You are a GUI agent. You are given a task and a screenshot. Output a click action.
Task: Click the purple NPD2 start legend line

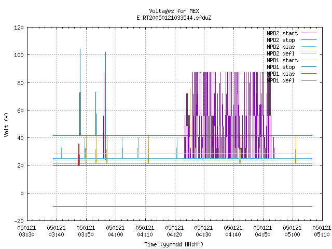coord(309,33)
